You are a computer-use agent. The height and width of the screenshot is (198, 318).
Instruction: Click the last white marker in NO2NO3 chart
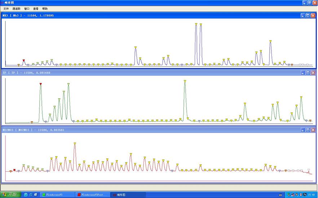pyautogui.click(x=308, y=170)
